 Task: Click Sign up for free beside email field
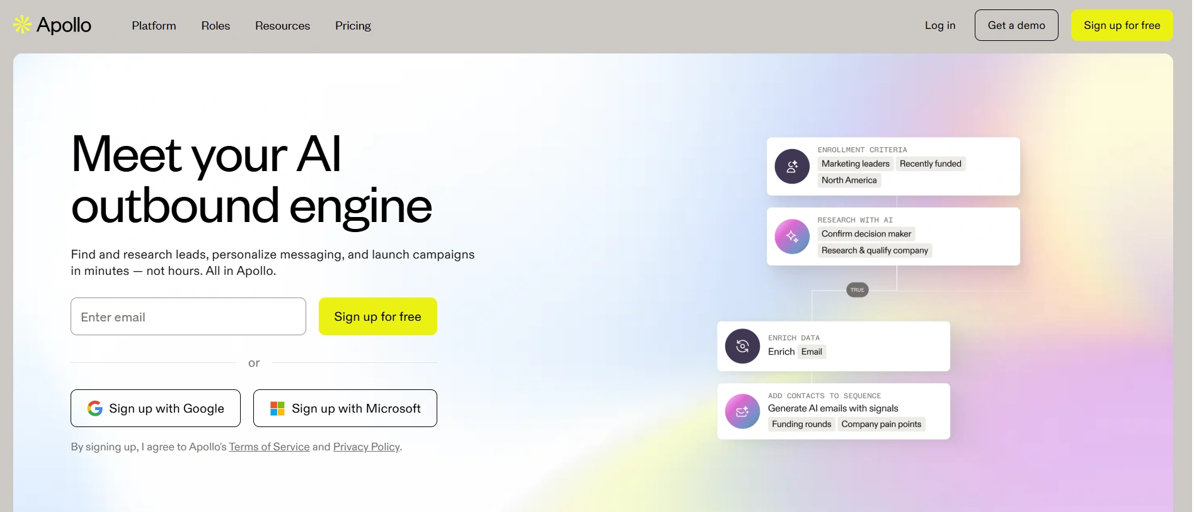click(x=377, y=316)
